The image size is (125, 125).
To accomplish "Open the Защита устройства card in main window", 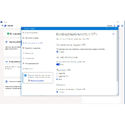I will [12, 48].
